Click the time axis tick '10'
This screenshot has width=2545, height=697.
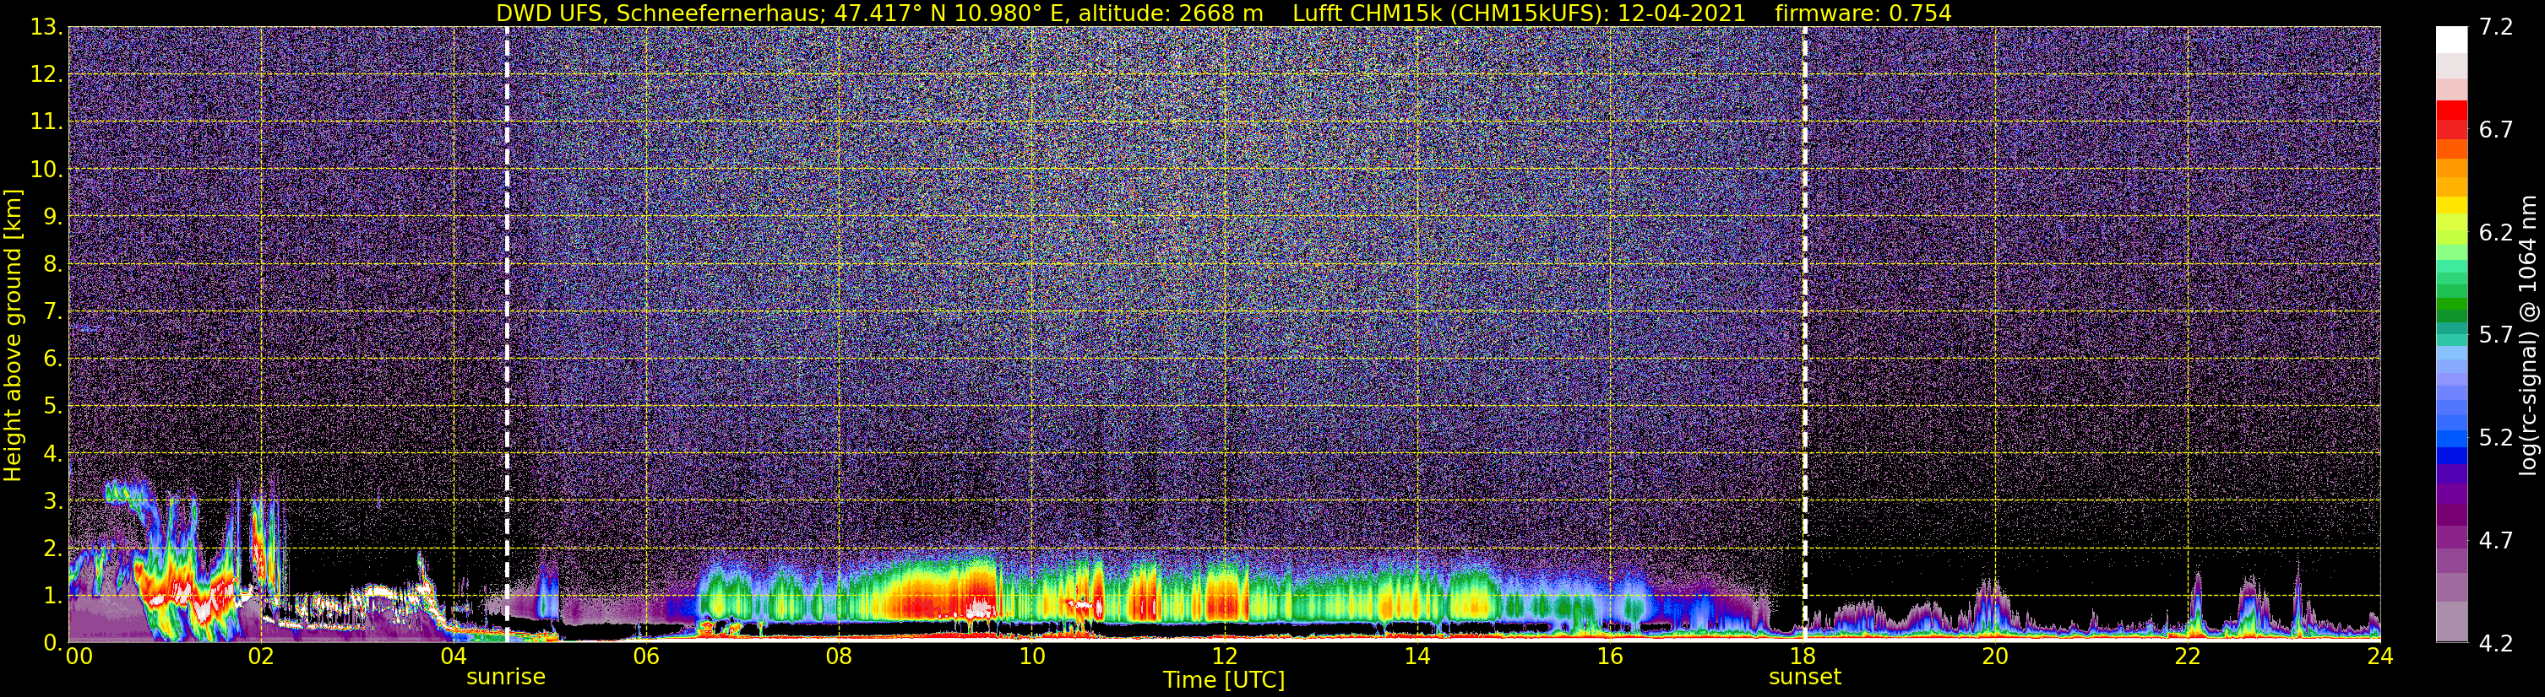[x=1031, y=656]
